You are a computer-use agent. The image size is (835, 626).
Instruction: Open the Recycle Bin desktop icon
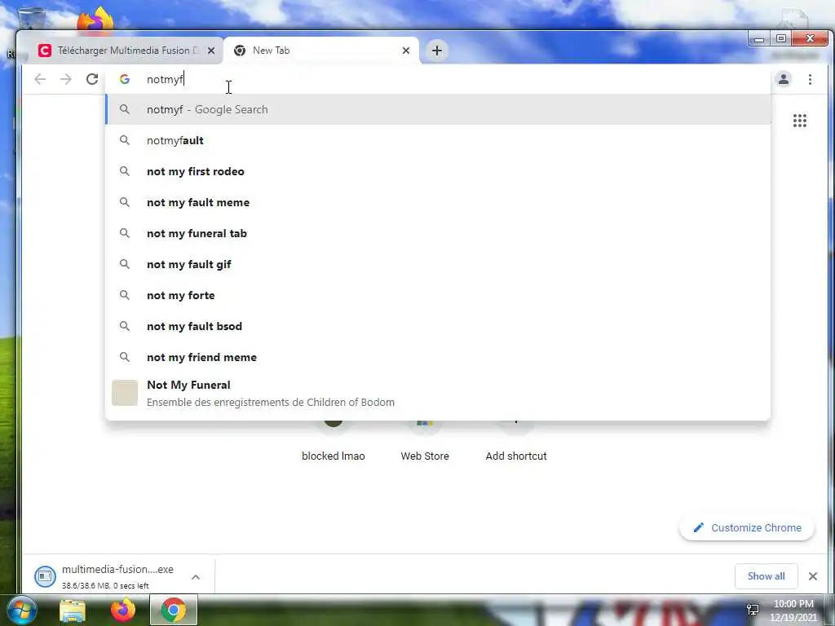pyautogui.click(x=31, y=19)
